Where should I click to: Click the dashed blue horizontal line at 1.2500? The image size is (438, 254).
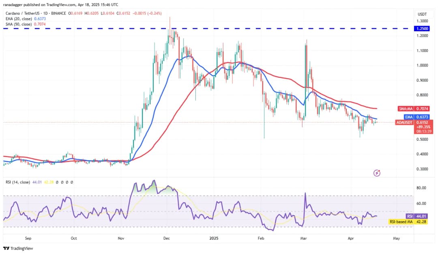click(x=243, y=28)
